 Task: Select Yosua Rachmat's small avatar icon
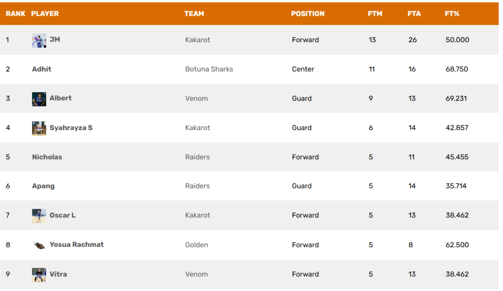point(39,245)
